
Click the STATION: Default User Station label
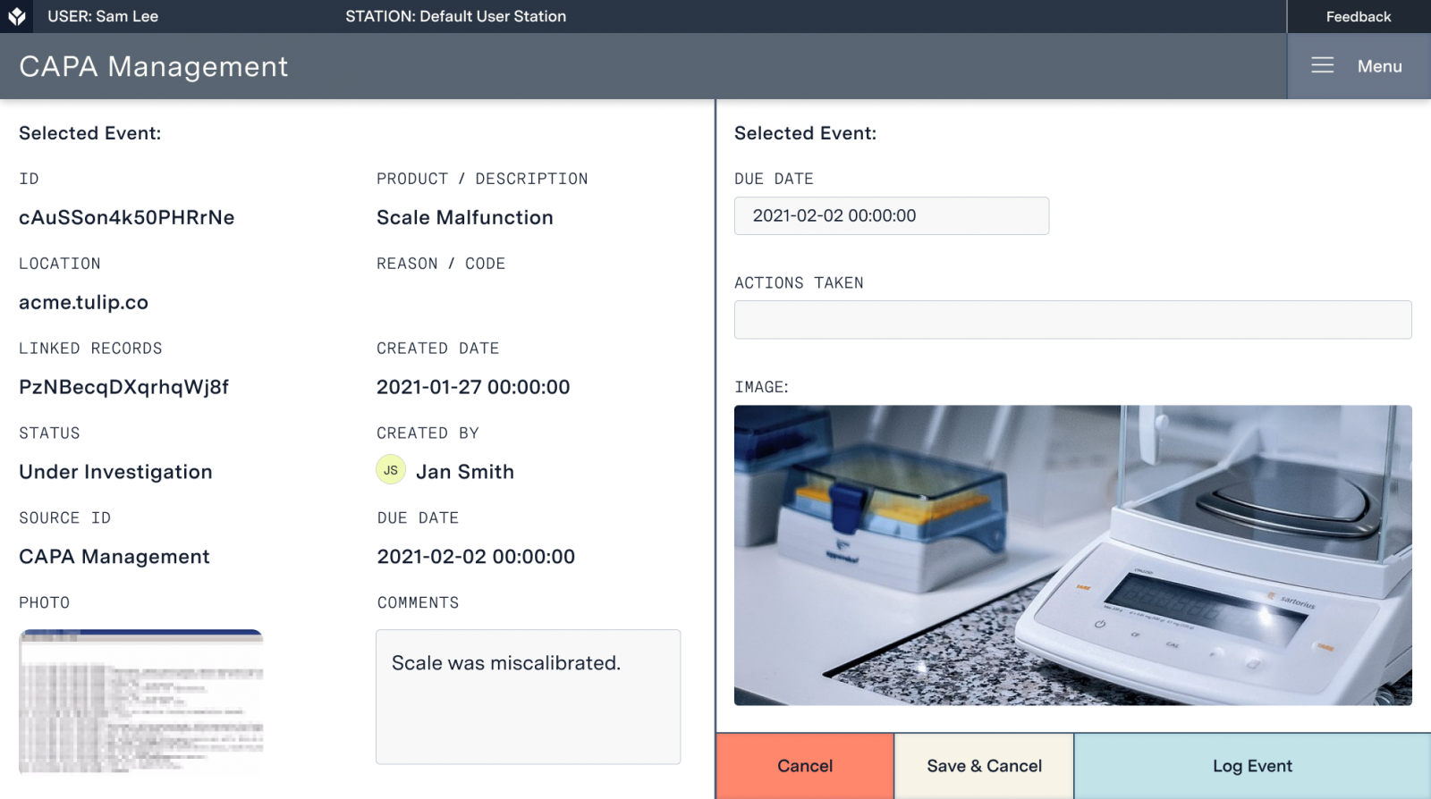[455, 16]
